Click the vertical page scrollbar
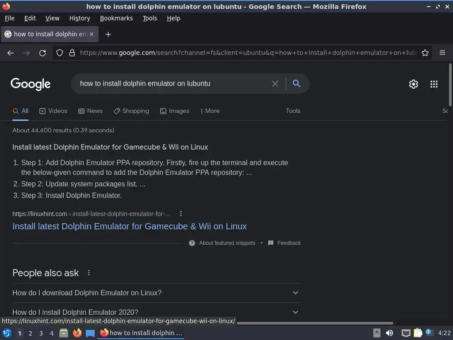The height and width of the screenshot is (340, 453). click(x=450, y=85)
